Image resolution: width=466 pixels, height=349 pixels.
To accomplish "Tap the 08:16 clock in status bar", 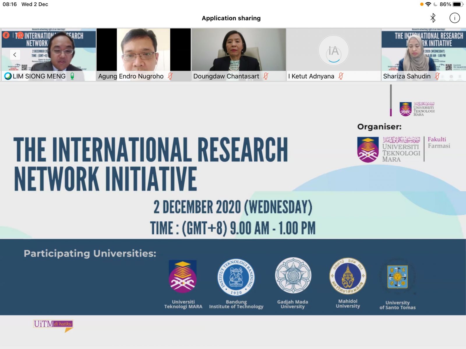I will (10, 4).
